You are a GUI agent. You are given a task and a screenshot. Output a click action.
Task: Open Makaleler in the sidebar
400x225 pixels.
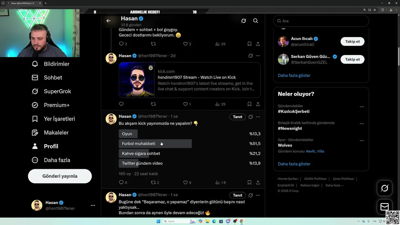(x=50, y=133)
